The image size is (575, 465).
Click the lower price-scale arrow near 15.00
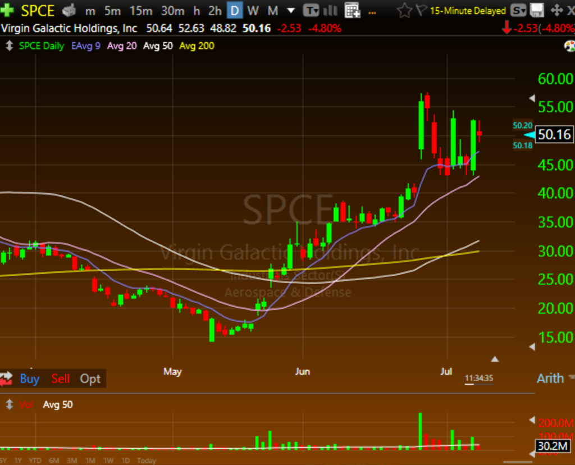pyautogui.click(x=532, y=347)
